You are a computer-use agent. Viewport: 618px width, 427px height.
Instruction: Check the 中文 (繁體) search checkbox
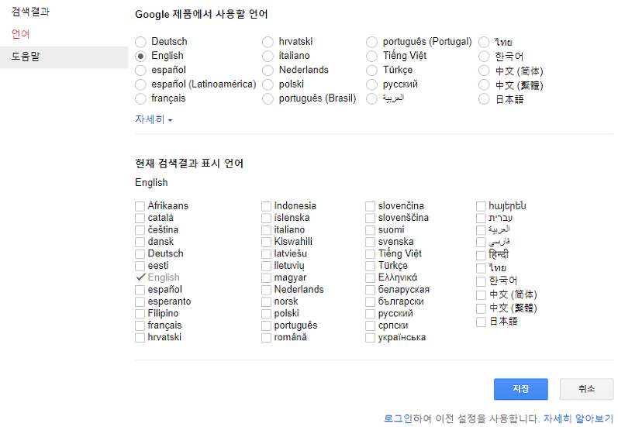point(481,308)
